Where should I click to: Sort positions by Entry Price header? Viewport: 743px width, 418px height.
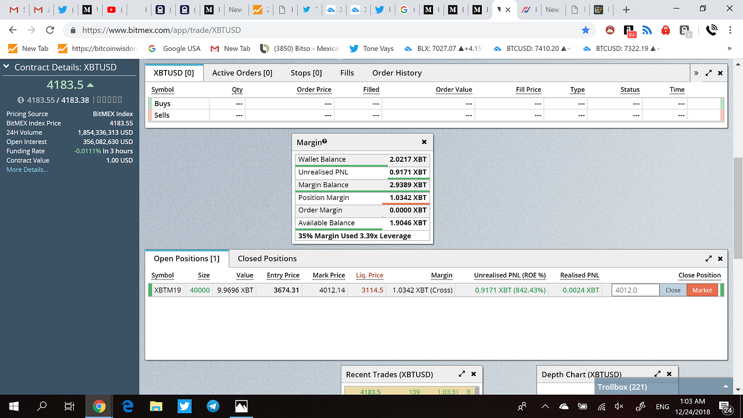(283, 275)
